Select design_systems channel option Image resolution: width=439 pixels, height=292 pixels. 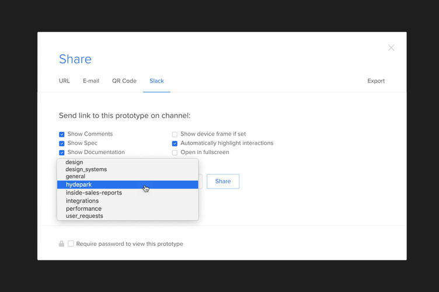coord(128,169)
